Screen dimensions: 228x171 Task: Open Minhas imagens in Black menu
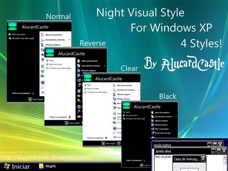pyautogui.click(x=160, y=121)
